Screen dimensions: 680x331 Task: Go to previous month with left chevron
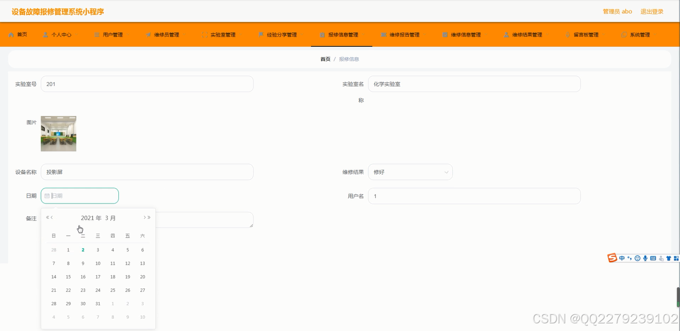(x=52, y=217)
